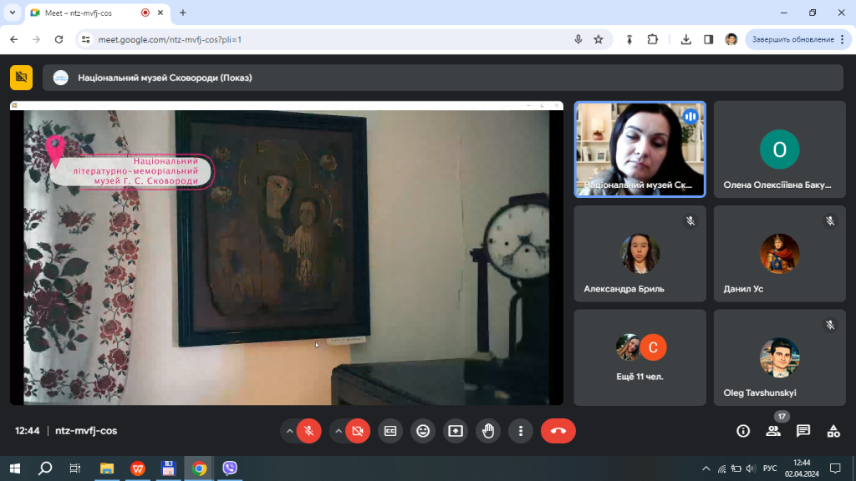Screen dimensions: 856x481
Task: Open File Explorer from taskbar
Action: pyautogui.click(x=107, y=468)
